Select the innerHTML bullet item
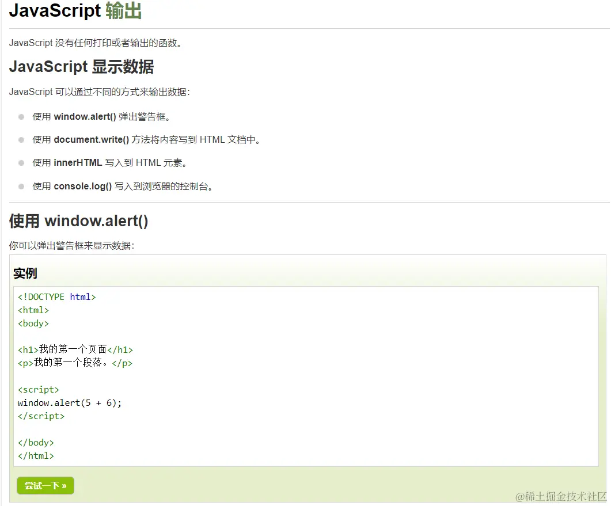 [x=109, y=163]
